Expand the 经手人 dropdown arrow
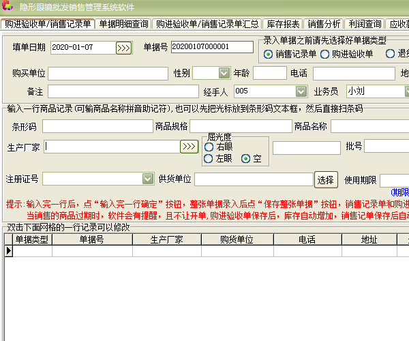 pyautogui.click(x=301, y=91)
